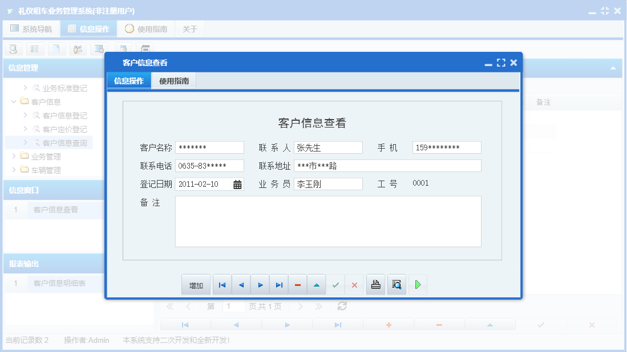
Task: Click inside the 客户名称 input field
Action: 209,147
